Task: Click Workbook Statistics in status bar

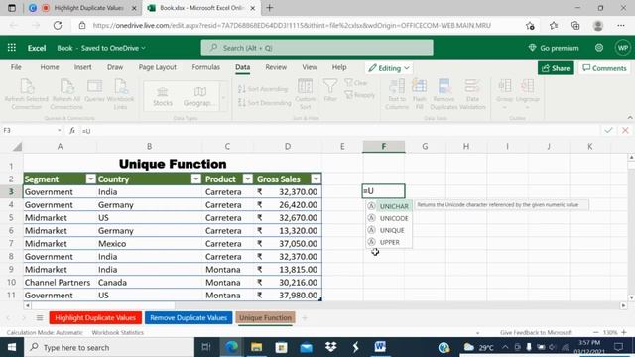Action: (117, 333)
